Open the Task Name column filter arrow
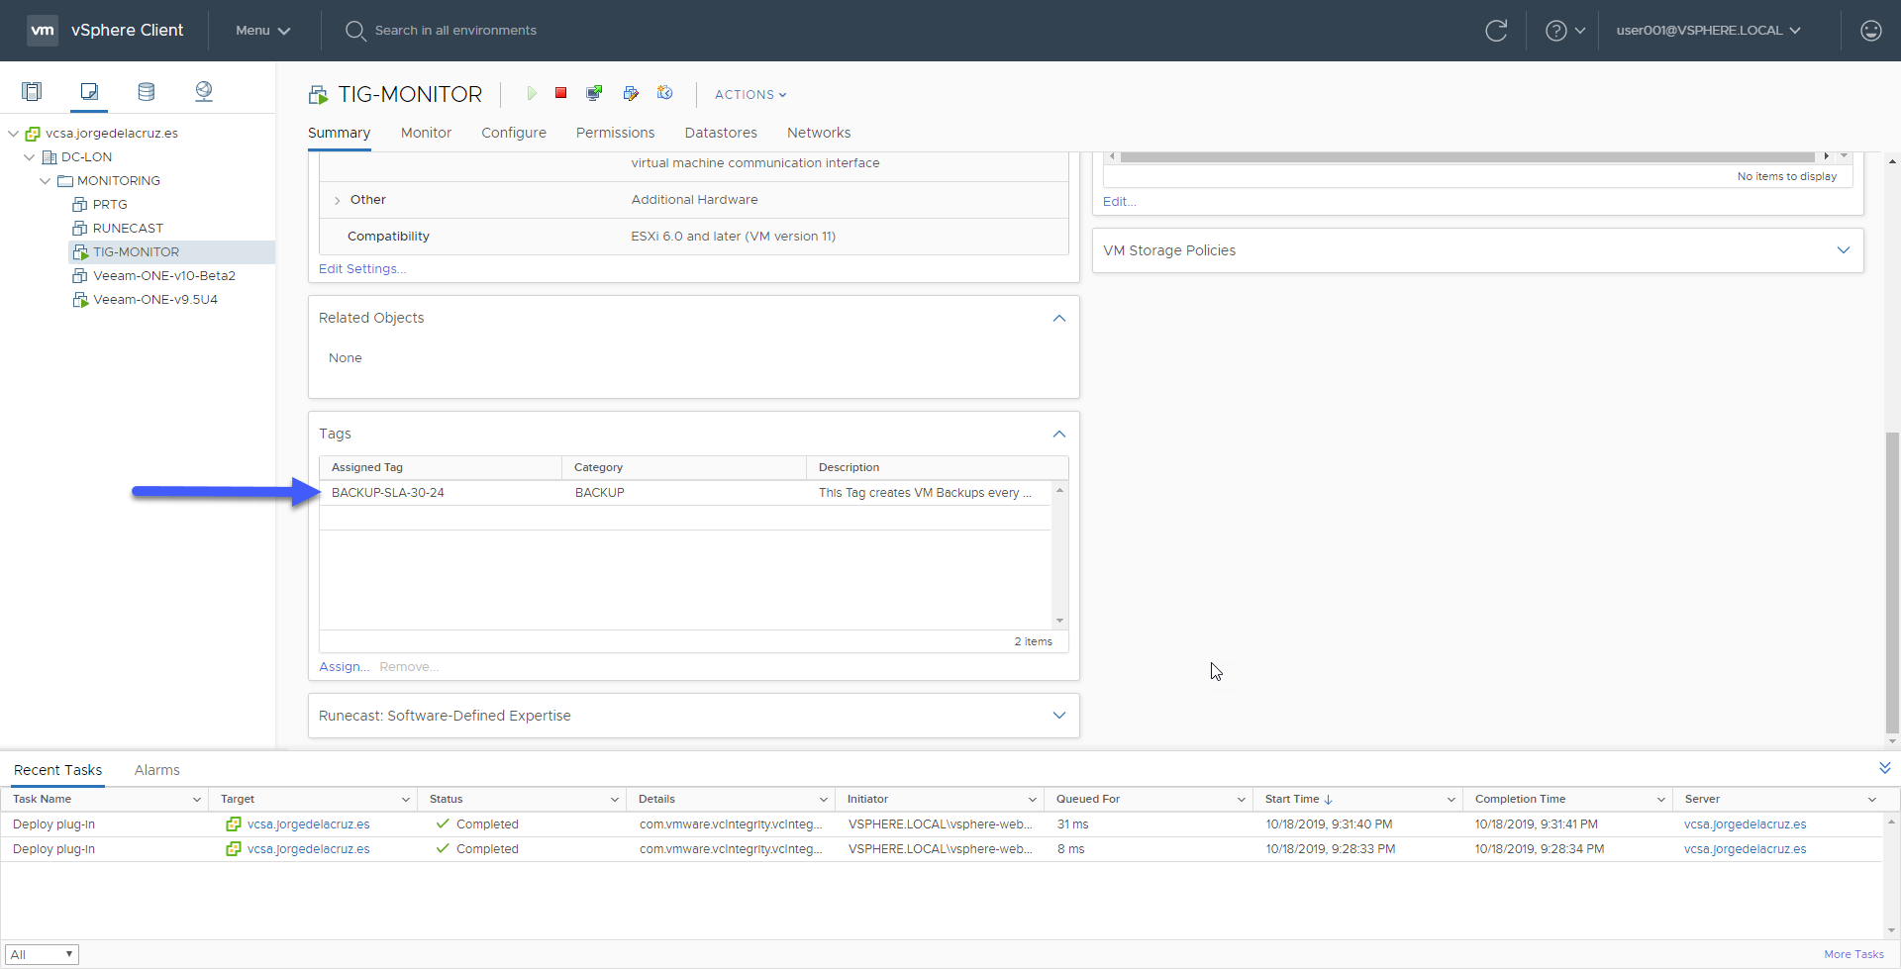1901x969 pixels. (197, 800)
